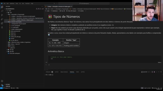The width and height of the screenshot is (163, 91).
Task: Open the Extensions view
Action: coord(2,23)
